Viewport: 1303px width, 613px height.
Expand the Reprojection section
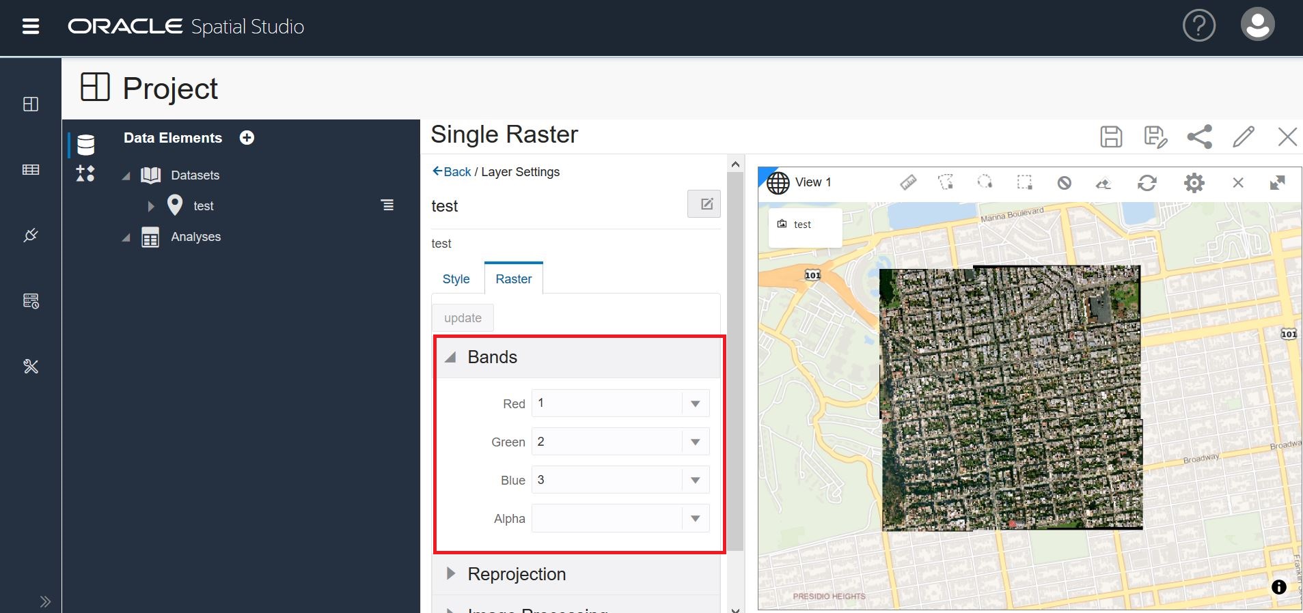(450, 574)
